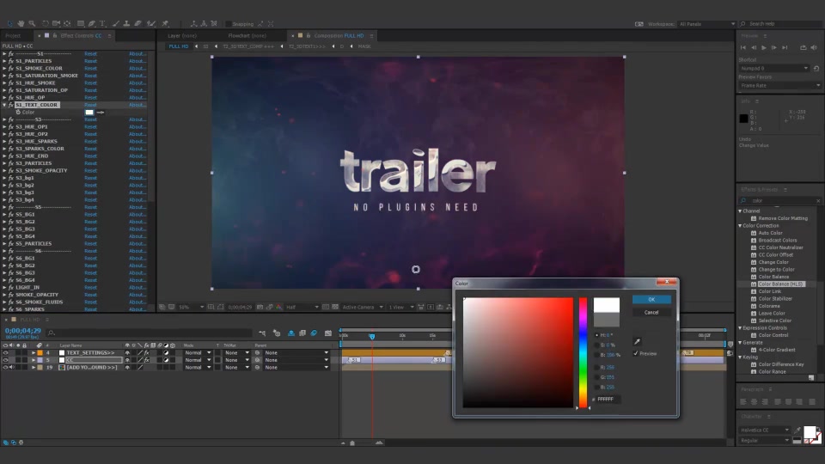Click the eyedropper in the Color dialog

click(637, 341)
